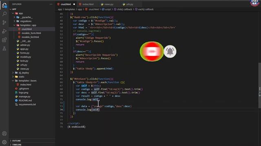Viewport: 261px width, 146px height.
Task: Click breadcrumb 'click() callback' segment
Action: pos(124,9)
